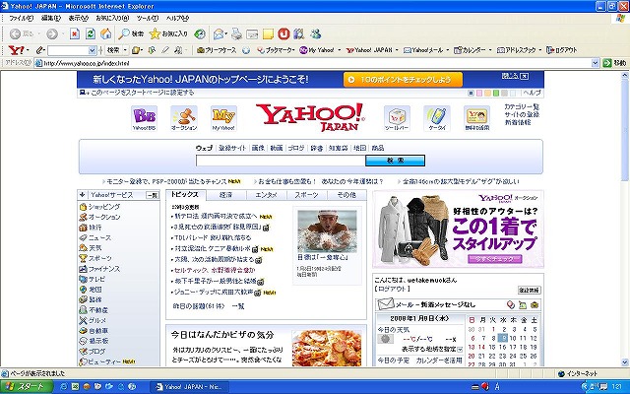Click the pencil icon in Yahoo toolbar
This screenshot has height=394, width=630.
point(39,50)
